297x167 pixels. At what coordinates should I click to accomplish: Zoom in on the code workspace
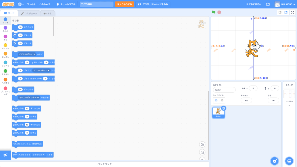202,144
